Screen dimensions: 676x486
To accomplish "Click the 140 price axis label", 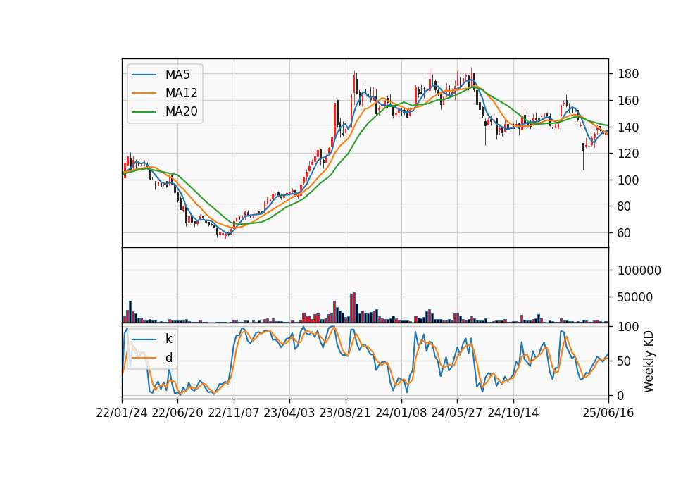I will click(628, 127).
